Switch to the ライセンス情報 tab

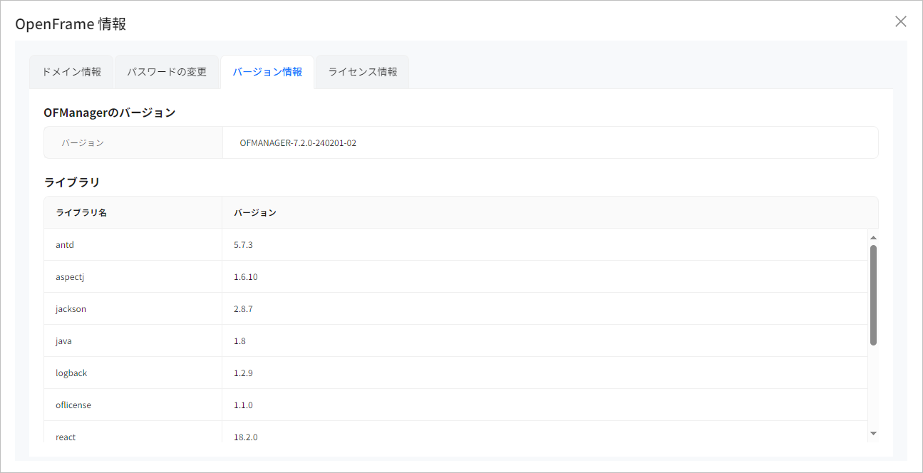tap(362, 71)
